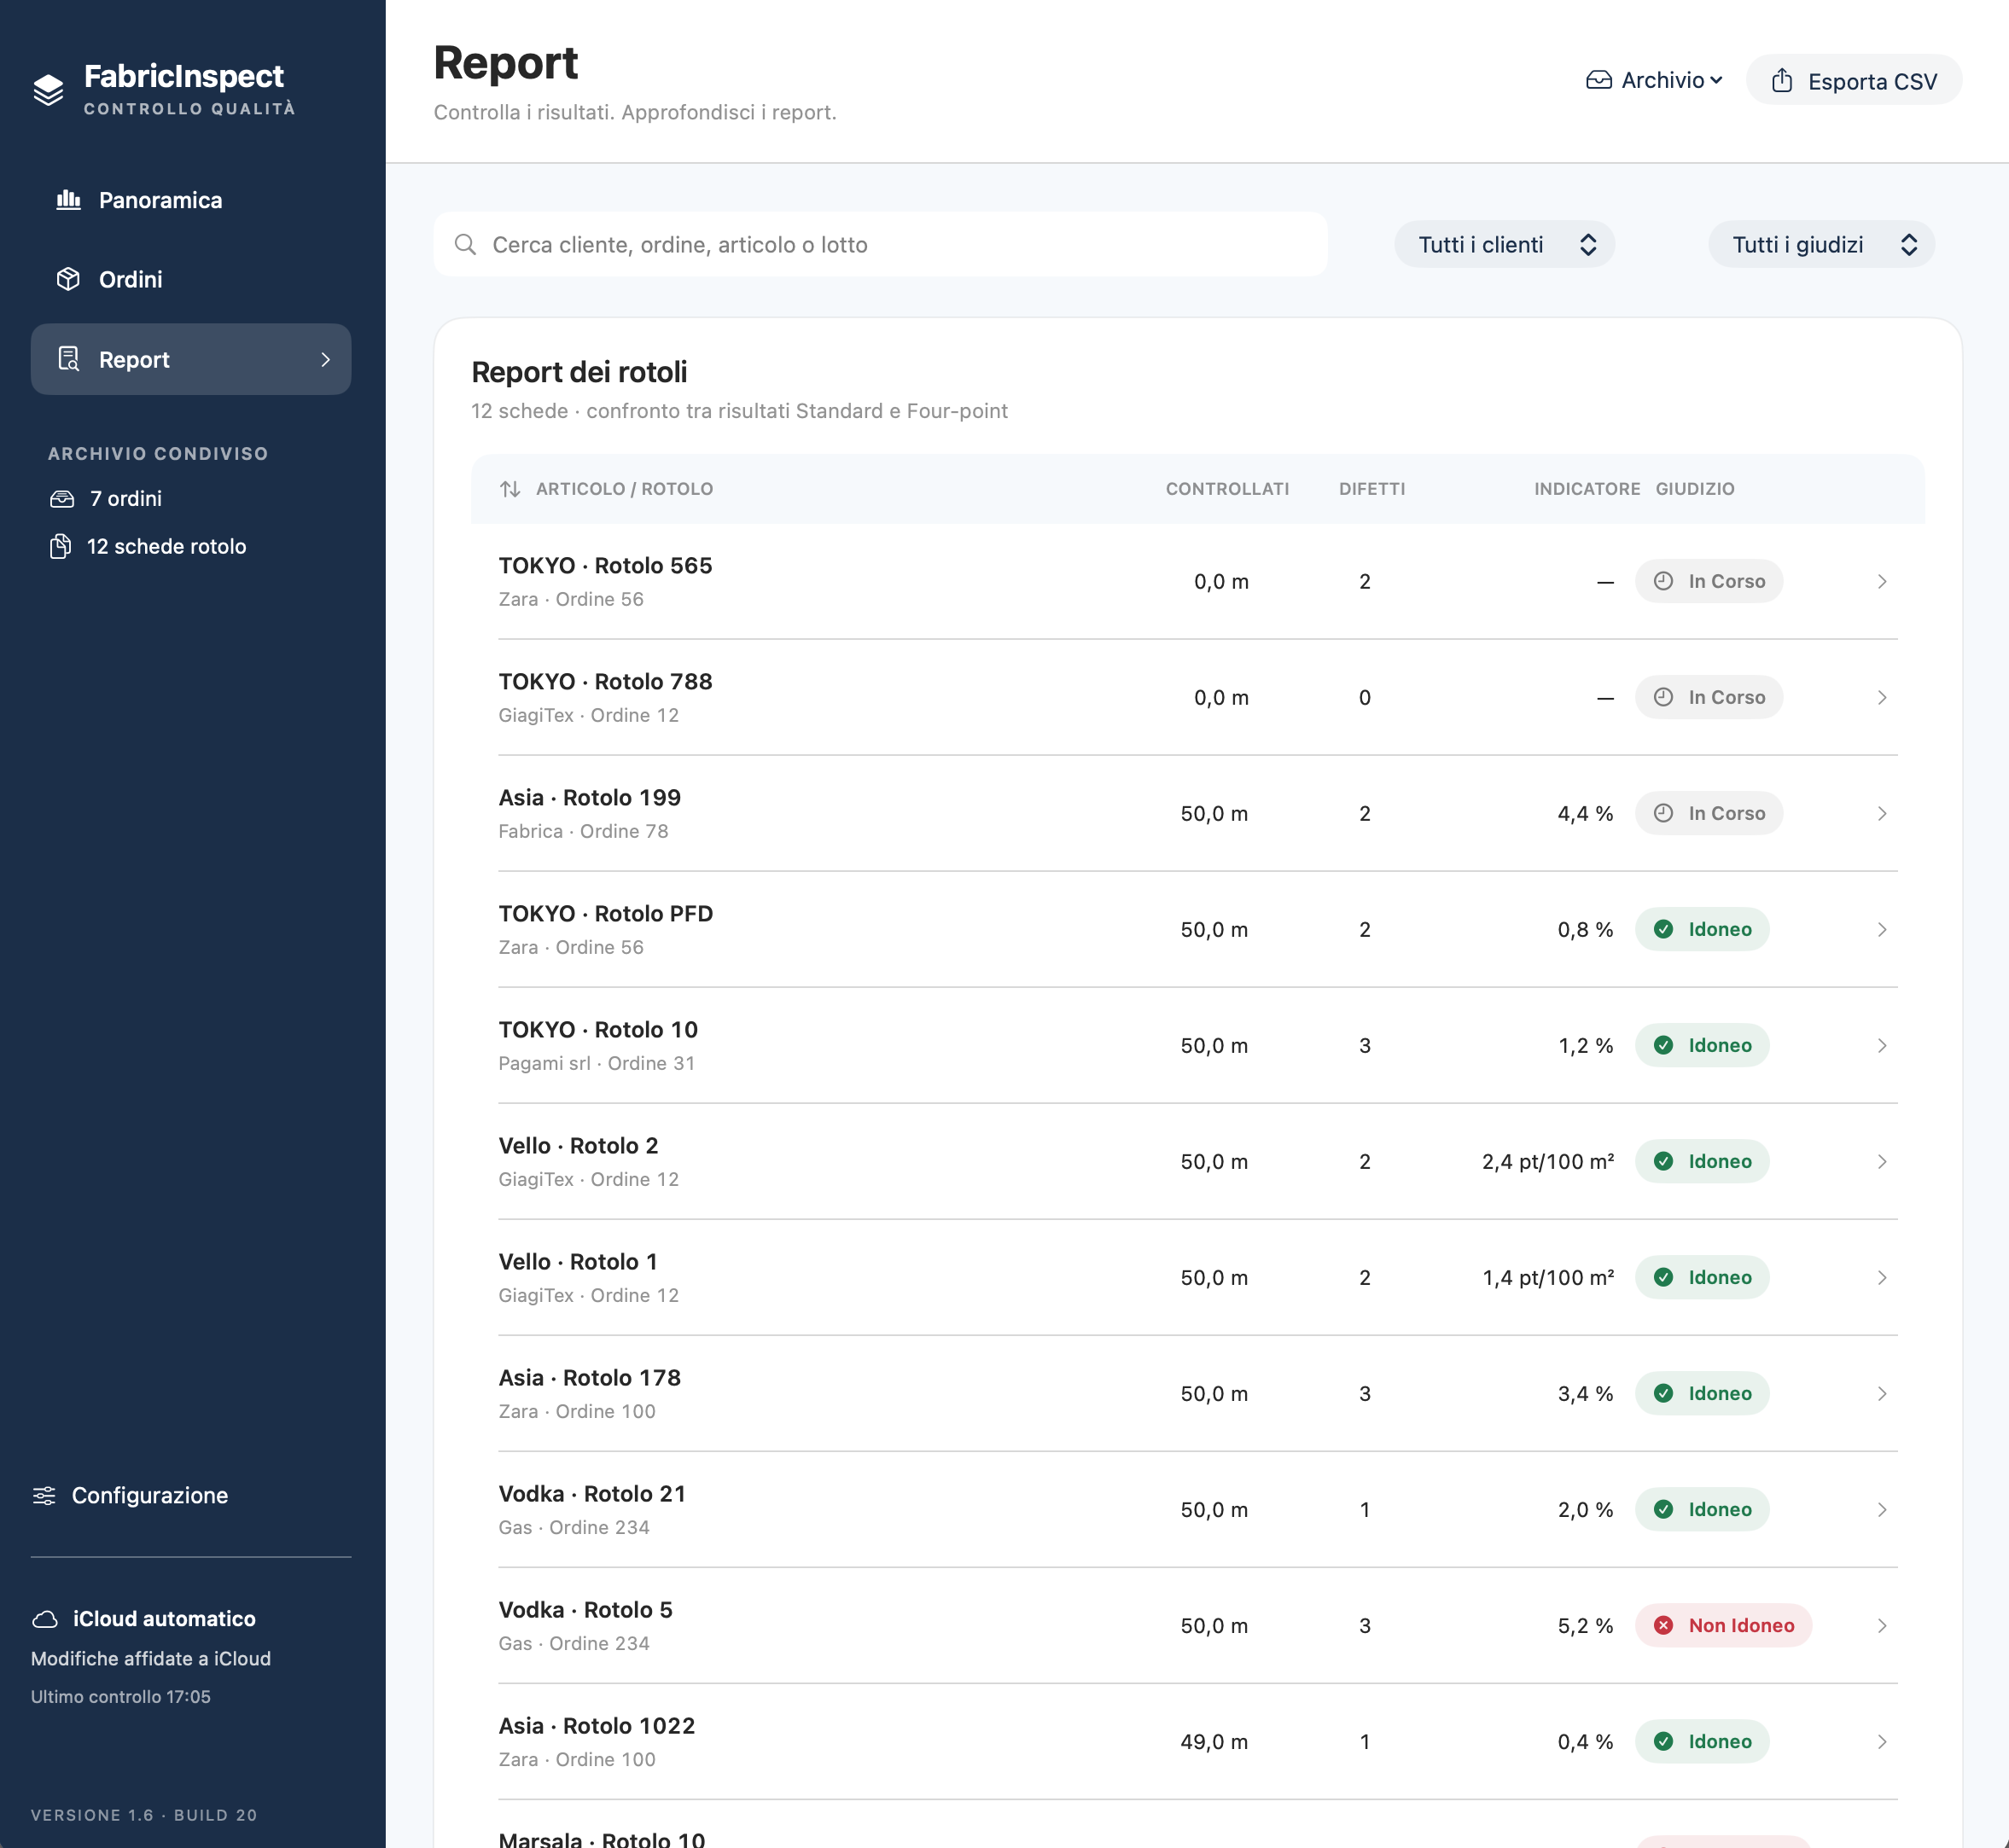Click the Idoneo badge for TOKYO Rotolo 10
The image size is (2009, 1848).
(1702, 1046)
